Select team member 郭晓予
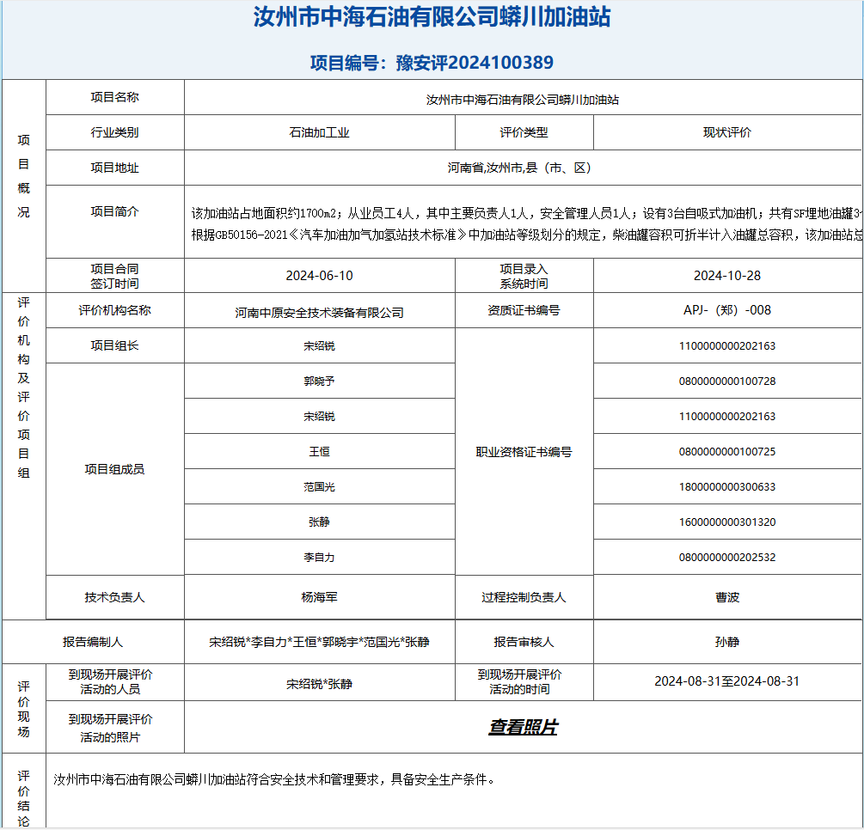 [x=320, y=381]
